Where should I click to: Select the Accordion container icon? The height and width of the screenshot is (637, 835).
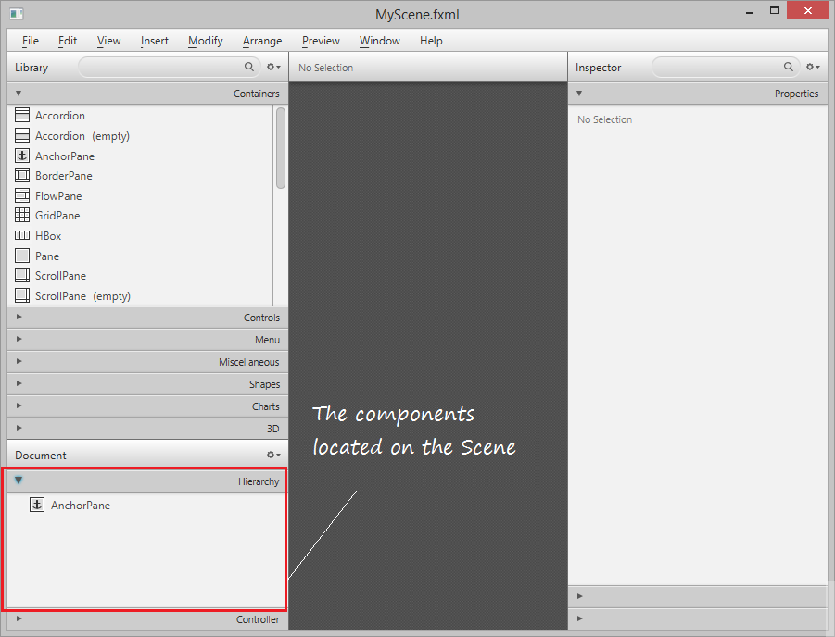22,115
